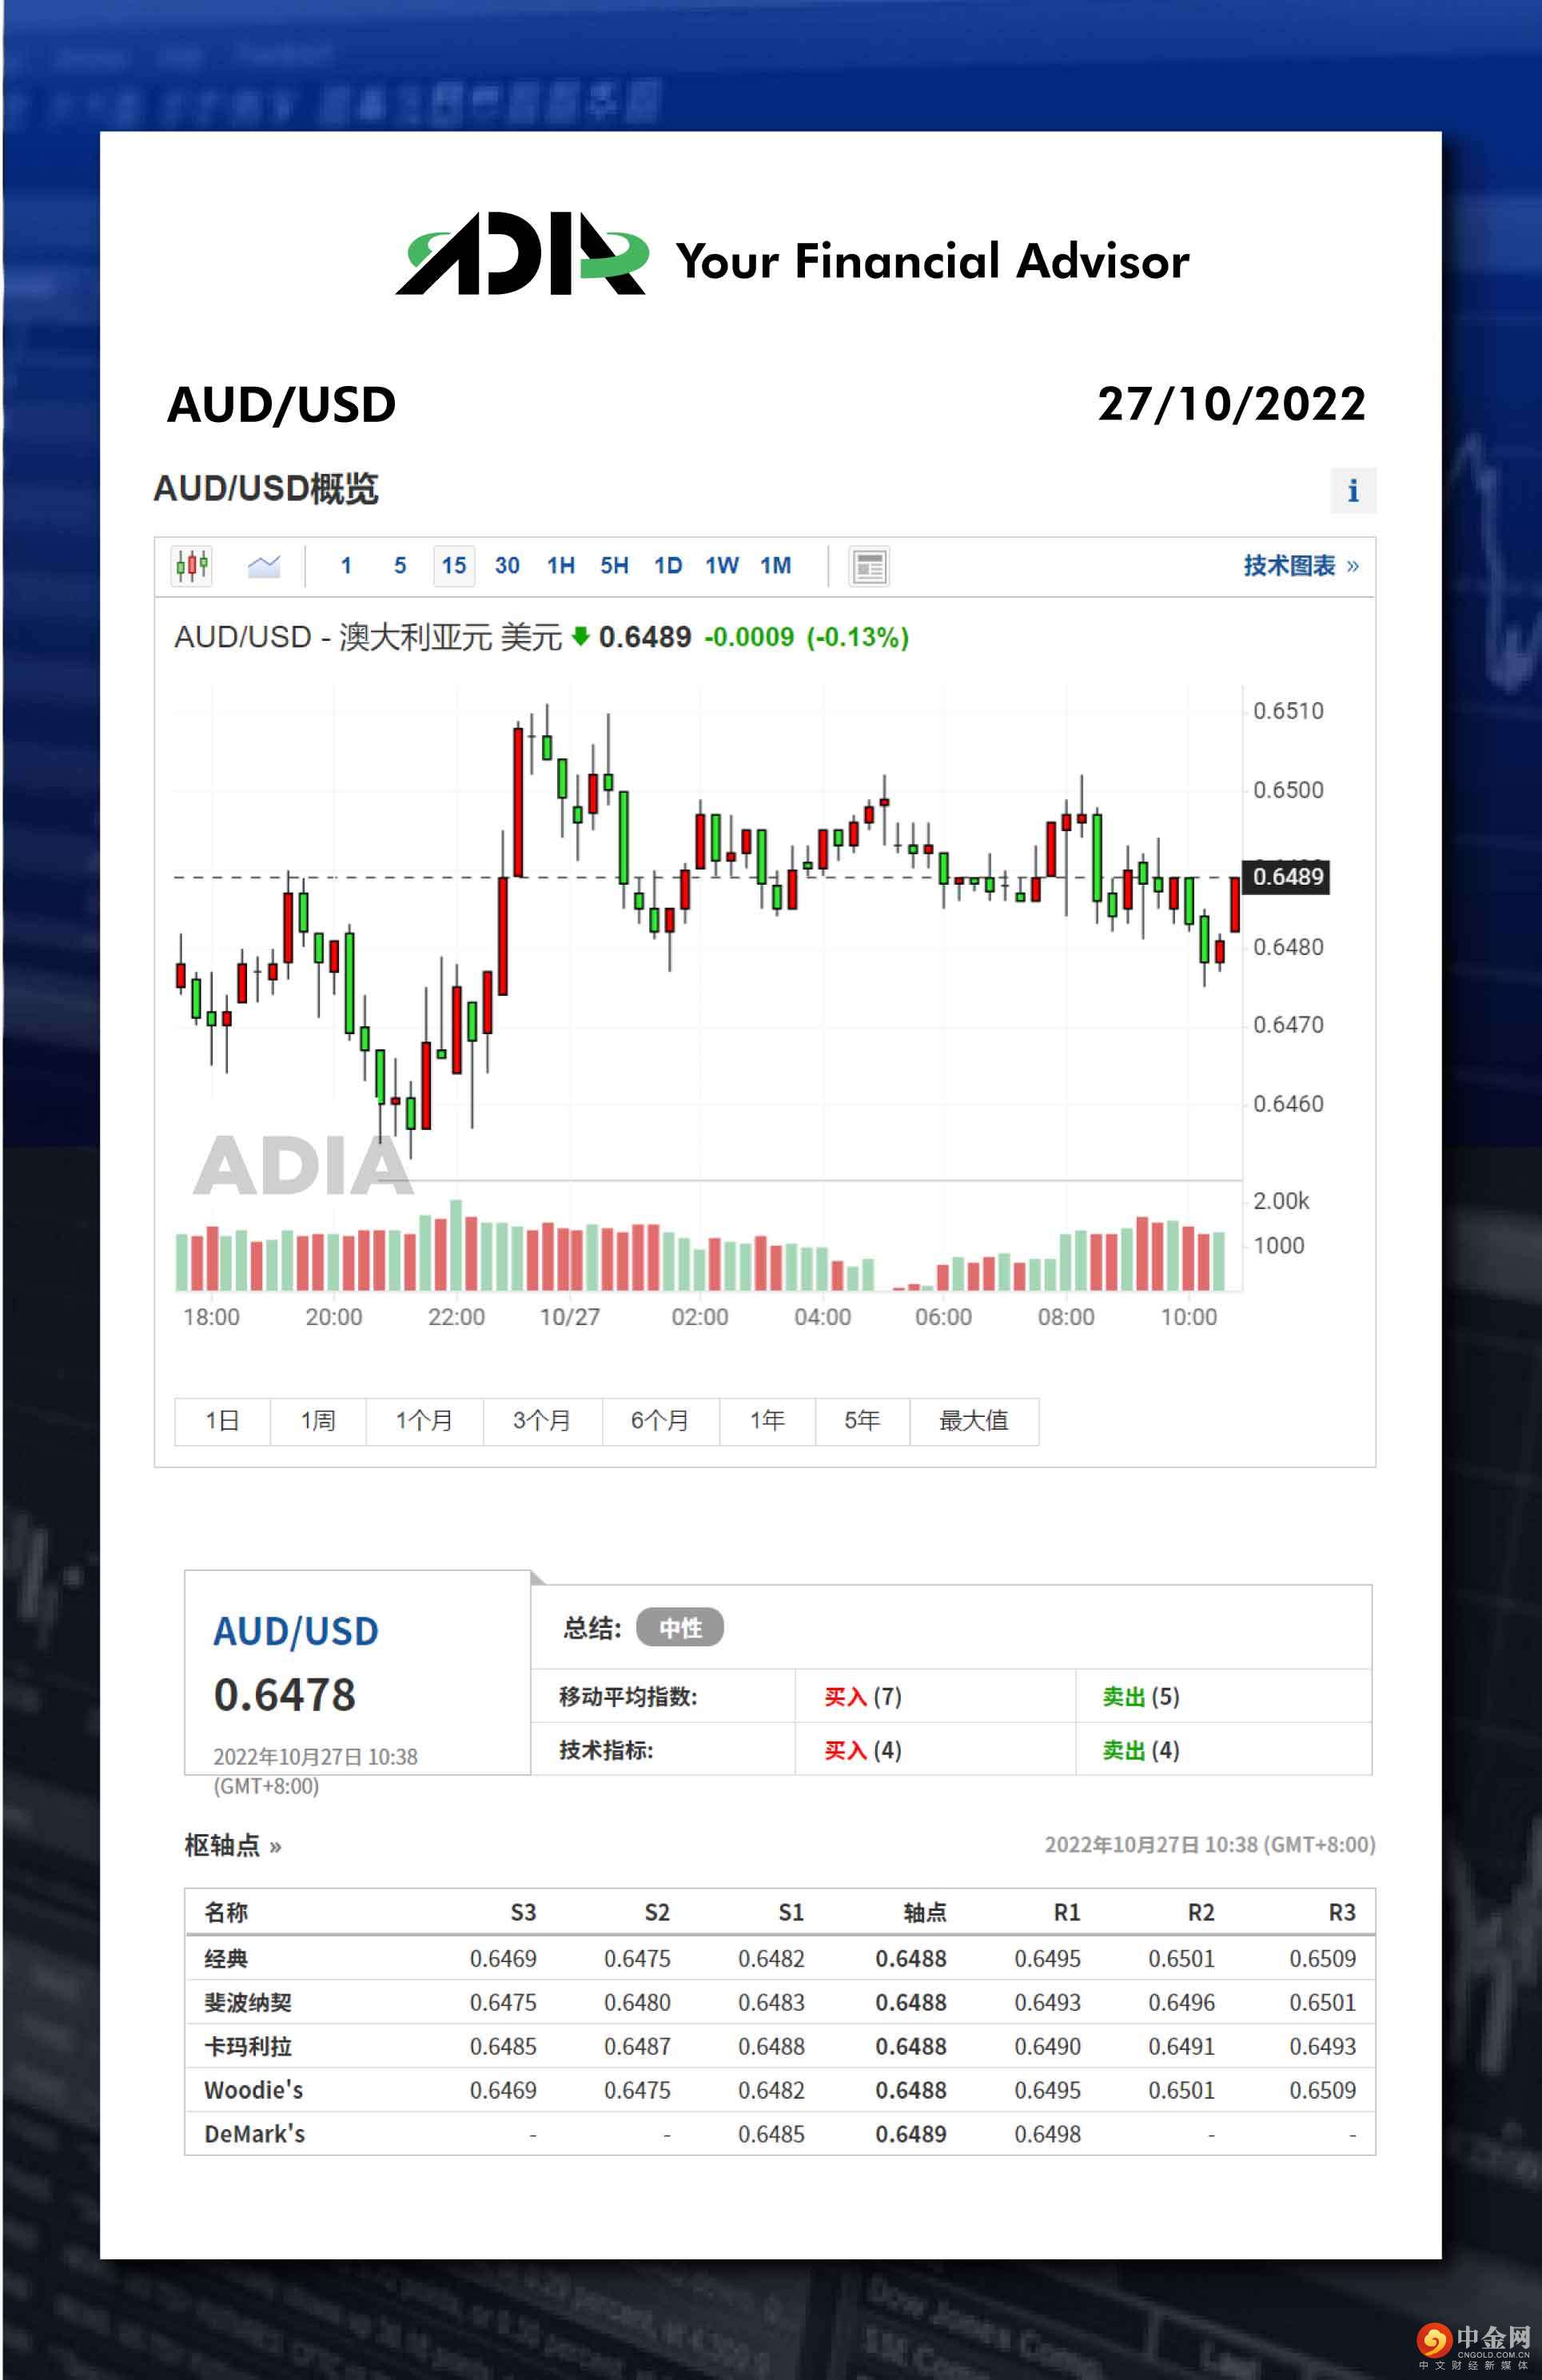Select the 1个月 range tab
This screenshot has width=1542, height=2380.
point(424,1420)
